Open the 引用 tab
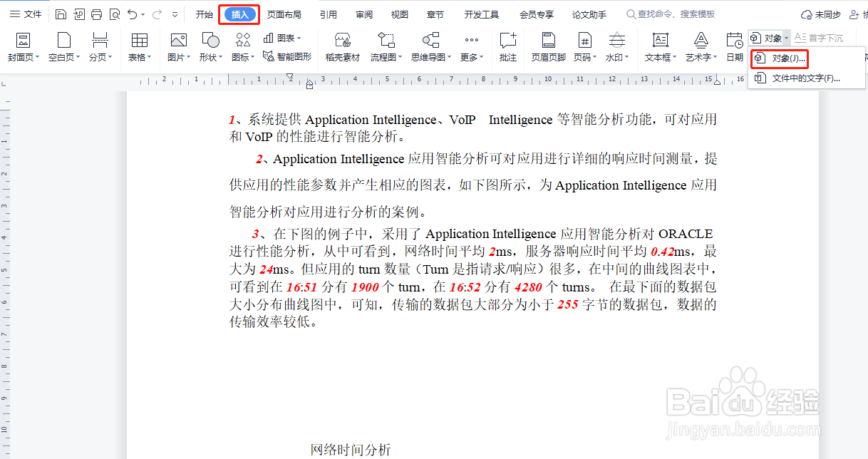 pos(329,14)
